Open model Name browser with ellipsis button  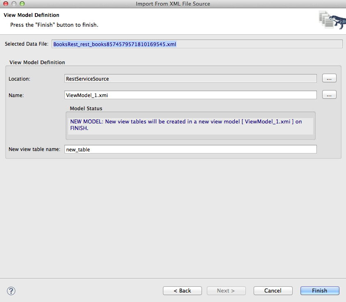point(329,95)
